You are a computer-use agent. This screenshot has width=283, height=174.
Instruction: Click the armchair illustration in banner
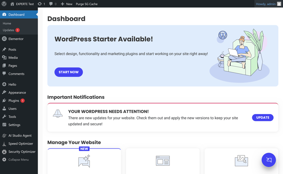point(239,55)
